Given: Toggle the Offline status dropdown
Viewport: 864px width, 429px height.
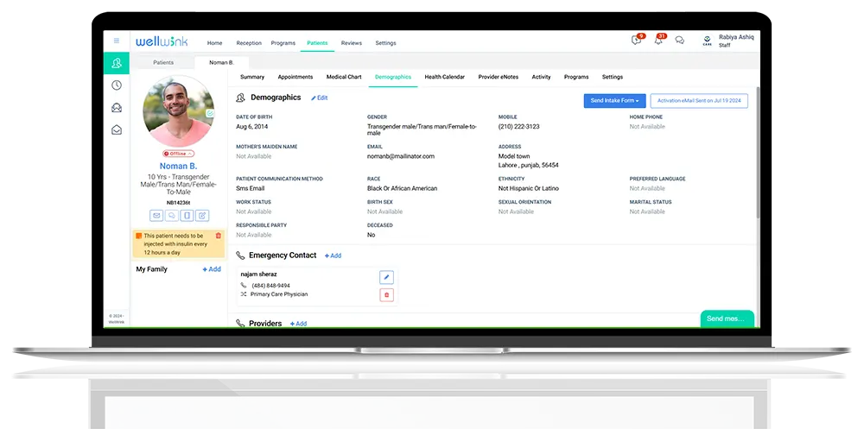Looking at the screenshot, I should 179,154.
